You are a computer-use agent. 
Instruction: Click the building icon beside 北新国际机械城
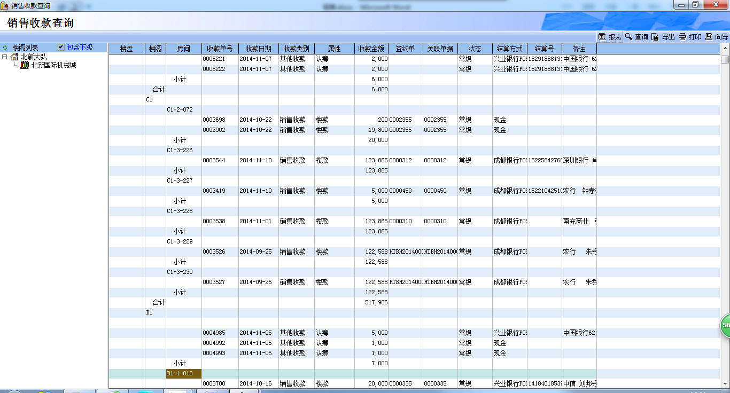pyautogui.click(x=25, y=65)
